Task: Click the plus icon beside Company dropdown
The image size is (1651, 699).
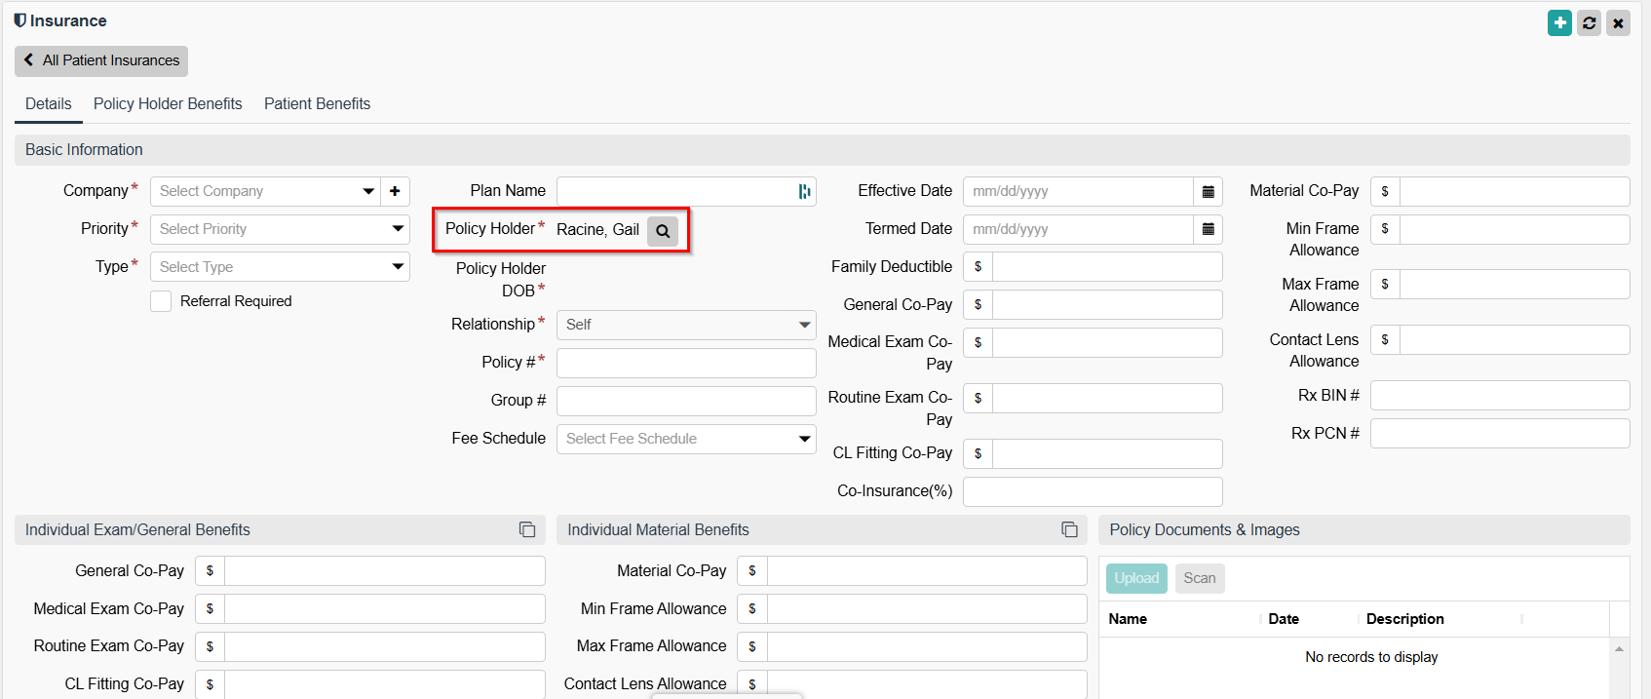Action: (x=395, y=191)
